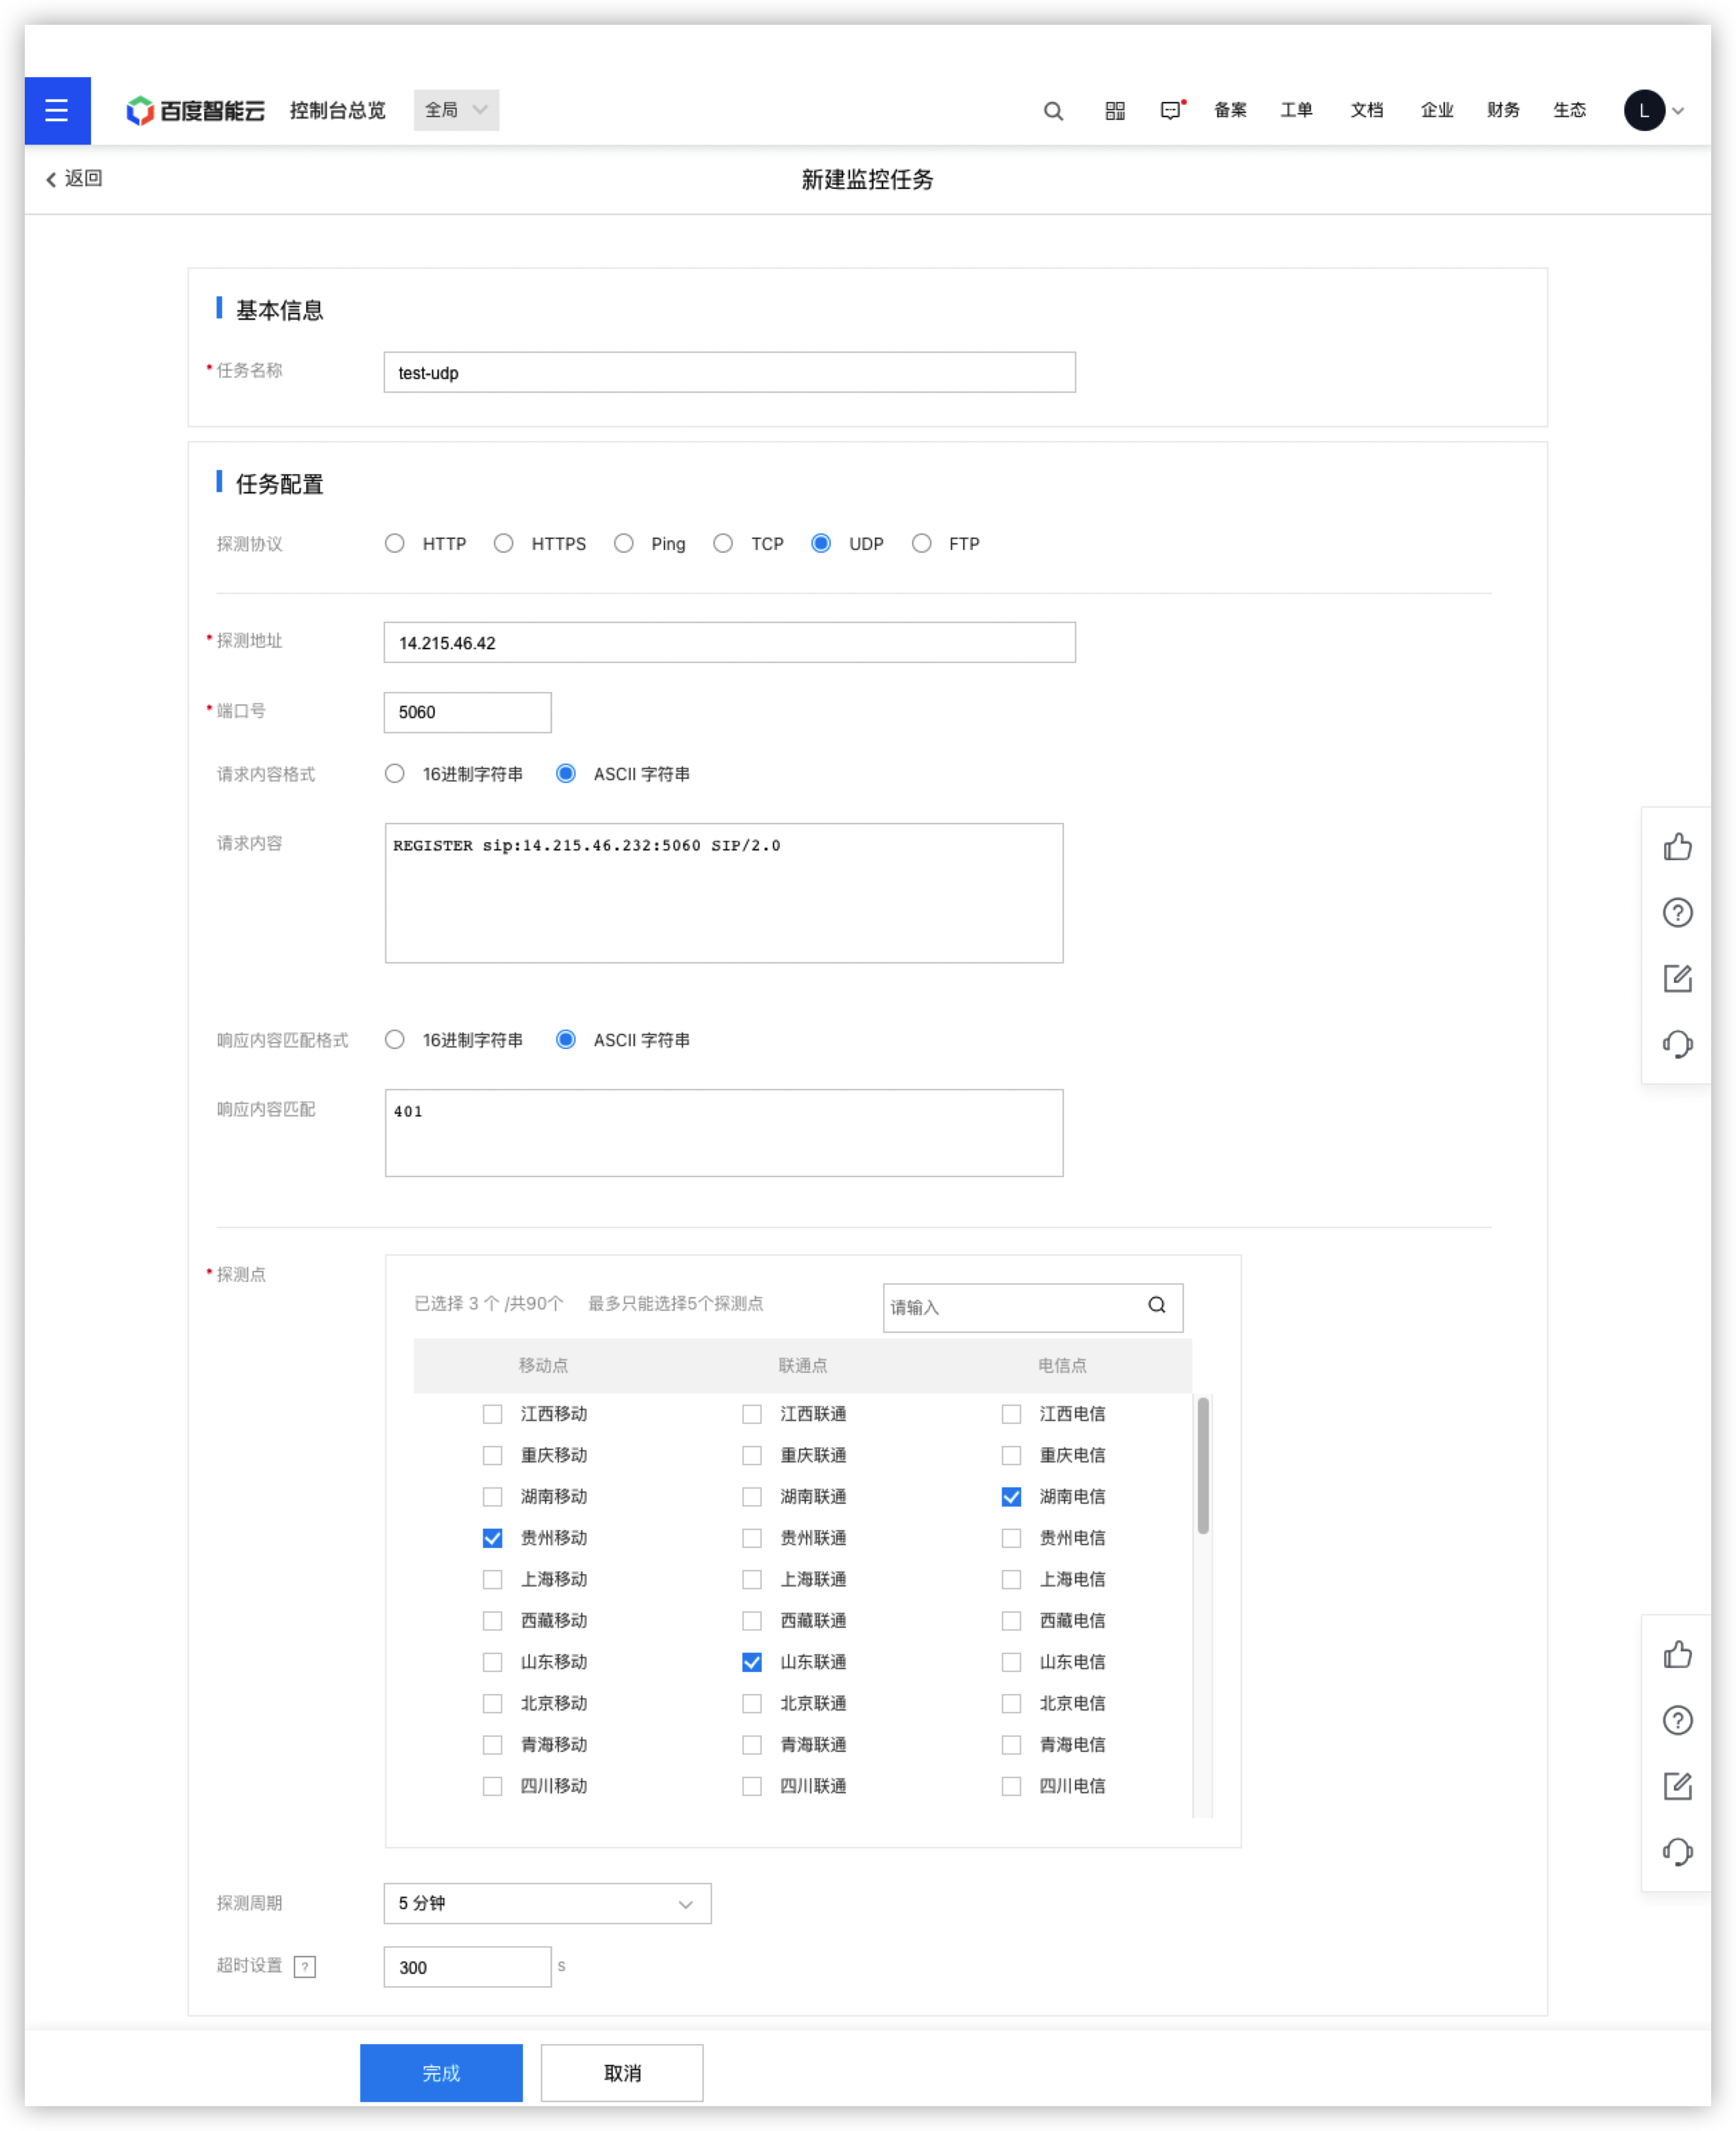Open the hamburger navigation menu
Viewport: 1736px width, 2131px height.
[57, 110]
